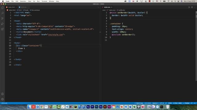Change Spaces indentation in status bar

click(155, 103)
